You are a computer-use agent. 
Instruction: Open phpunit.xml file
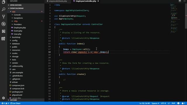[x=26, y=95]
